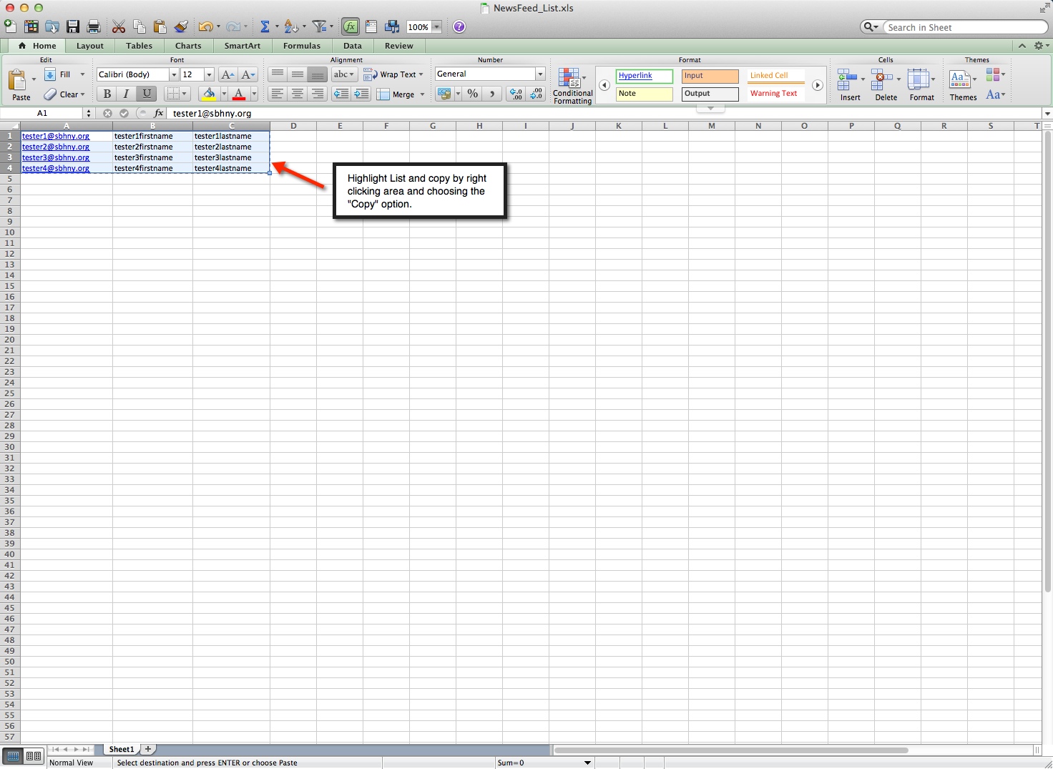Apply the yellow Note cell style swatch
1053x769 pixels.
[644, 94]
